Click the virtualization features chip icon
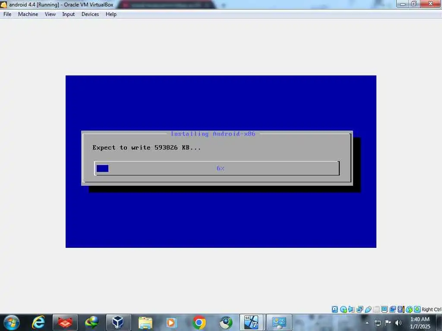The height and width of the screenshot is (331, 442). [x=401, y=309]
